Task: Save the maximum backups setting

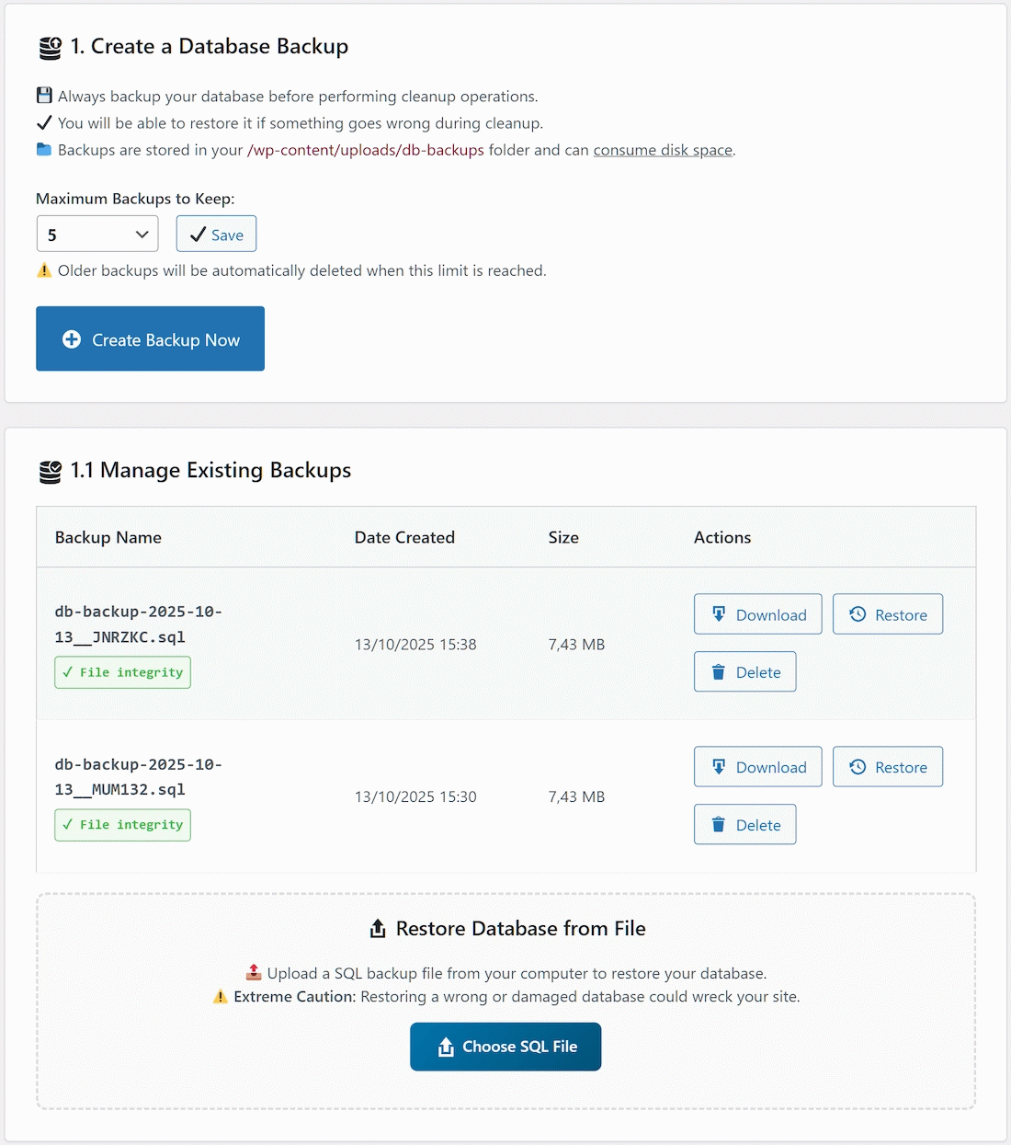Action: 216,235
